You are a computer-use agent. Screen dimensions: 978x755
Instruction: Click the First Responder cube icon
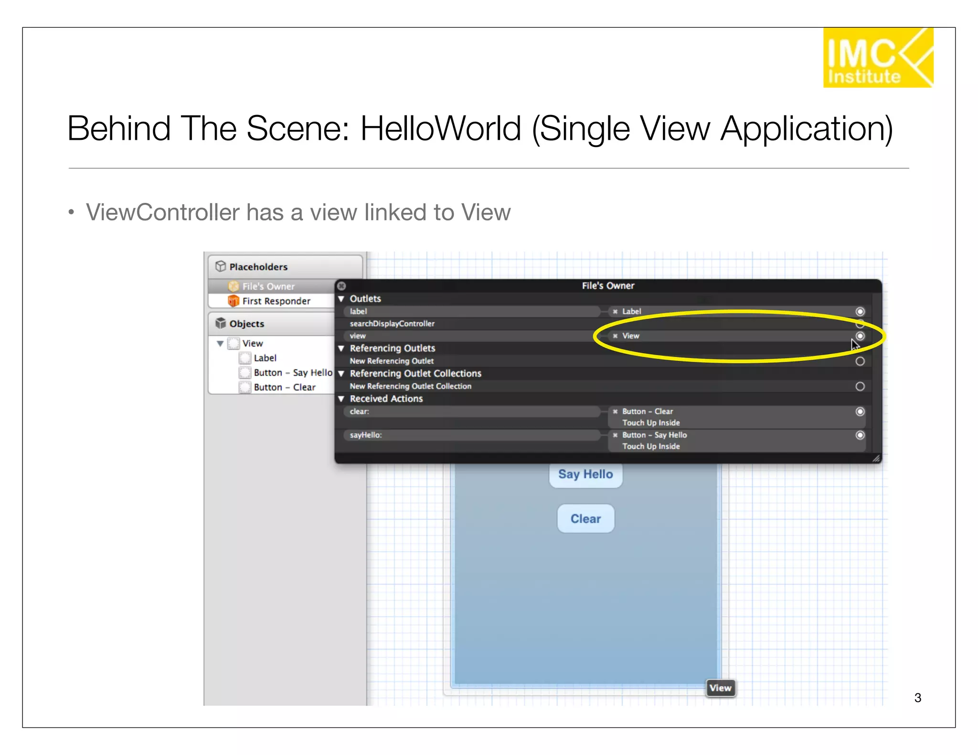point(233,301)
